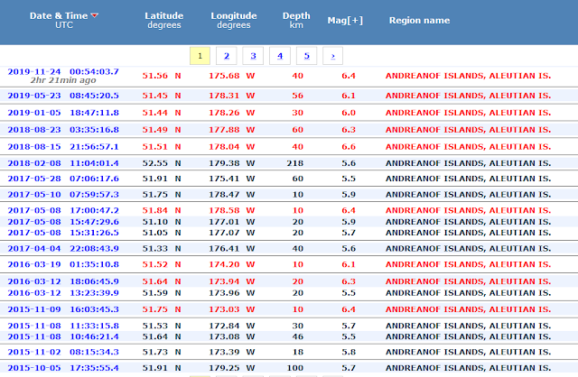
Task: Sort by the Date & Time arrow icon
Action: coord(94,15)
